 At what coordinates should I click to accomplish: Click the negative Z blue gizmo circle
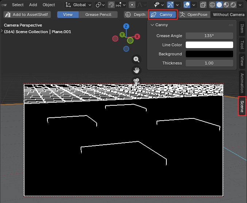click(x=126, y=49)
